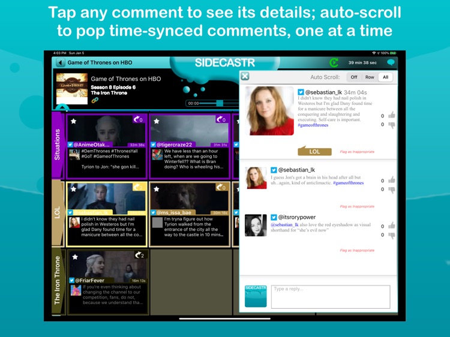Tap the back arrow beside Game of Thrones on HBO
This screenshot has width=450, height=337.
[x=60, y=62]
